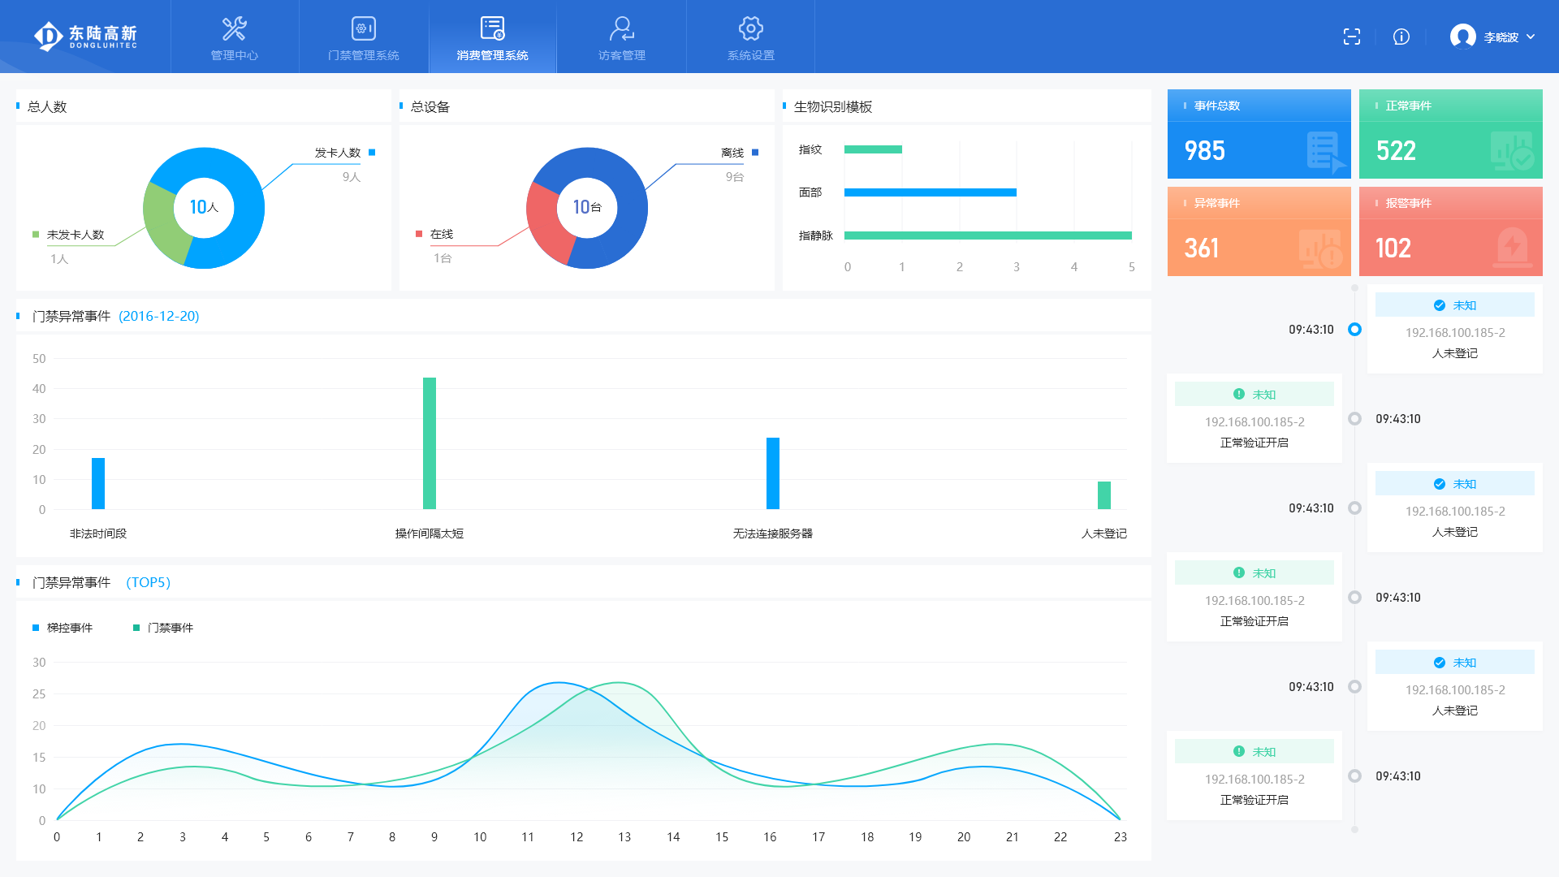Open the 报警事件 102 card

[x=1450, y=231]
